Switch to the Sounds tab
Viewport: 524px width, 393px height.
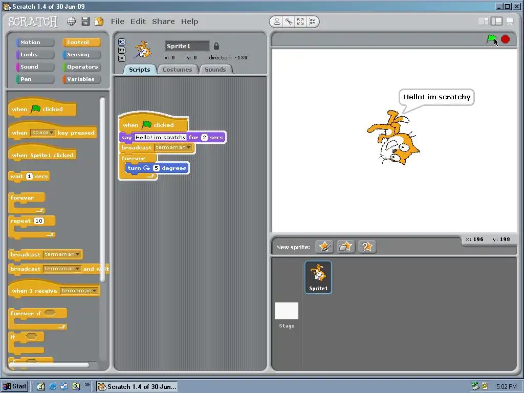[x=215, y=70]
